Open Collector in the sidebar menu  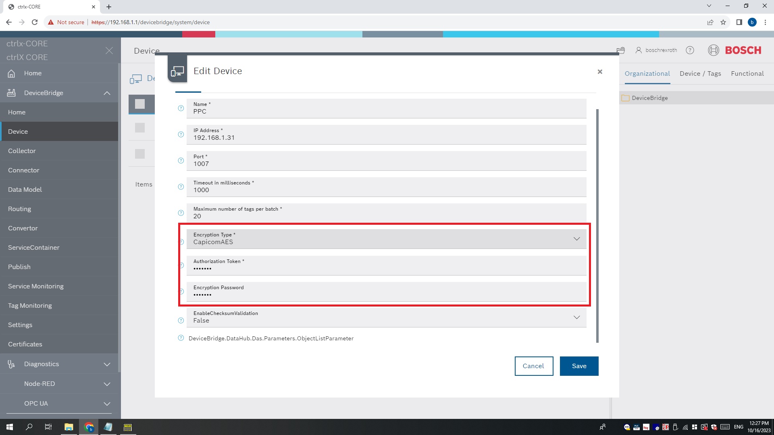pyautogui.click(x=22, y=151)
